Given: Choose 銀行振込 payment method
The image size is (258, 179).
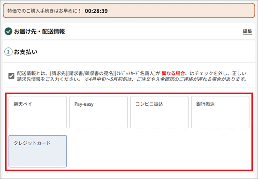Looking at the screenshot, I should 220,112.
